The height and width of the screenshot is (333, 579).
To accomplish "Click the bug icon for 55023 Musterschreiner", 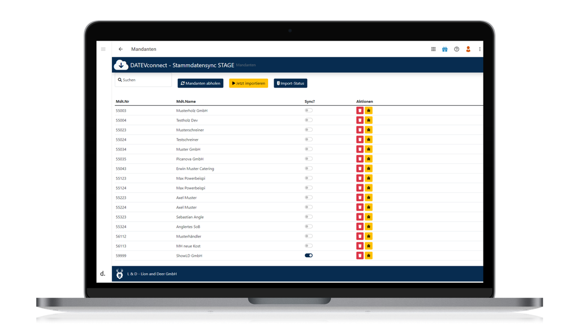I will pyautogui.click(x=369, y=129).
